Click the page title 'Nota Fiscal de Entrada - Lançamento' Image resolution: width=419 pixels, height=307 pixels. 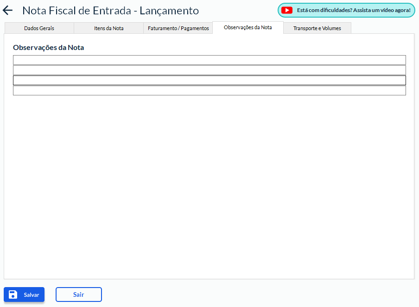click(110, 11)
